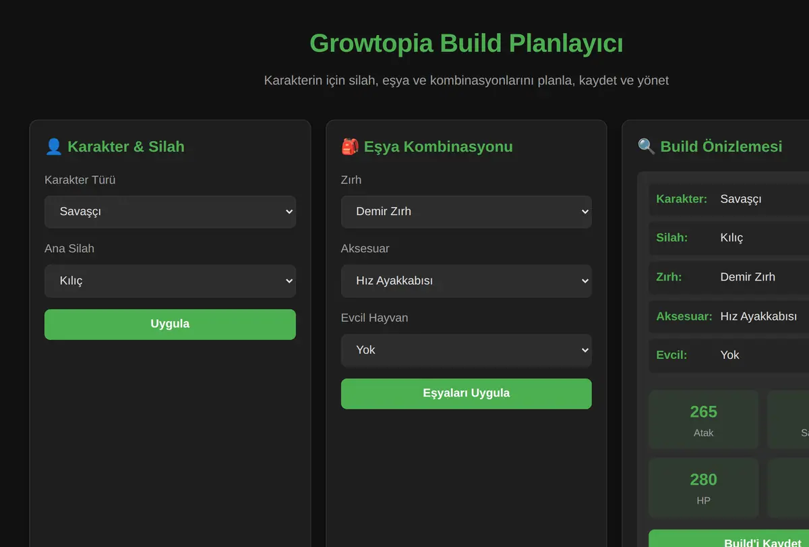The width and height of the screenshot is (809, 547).
Task: Click the person icon beside Karakter & Silah
Action: tap(53, 146)
